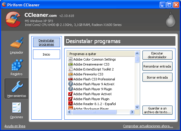This screenshot has width=181, height=131.
Task: Select Adobe Reader 8.1.2 - Español entry
Action: (95, 104)
